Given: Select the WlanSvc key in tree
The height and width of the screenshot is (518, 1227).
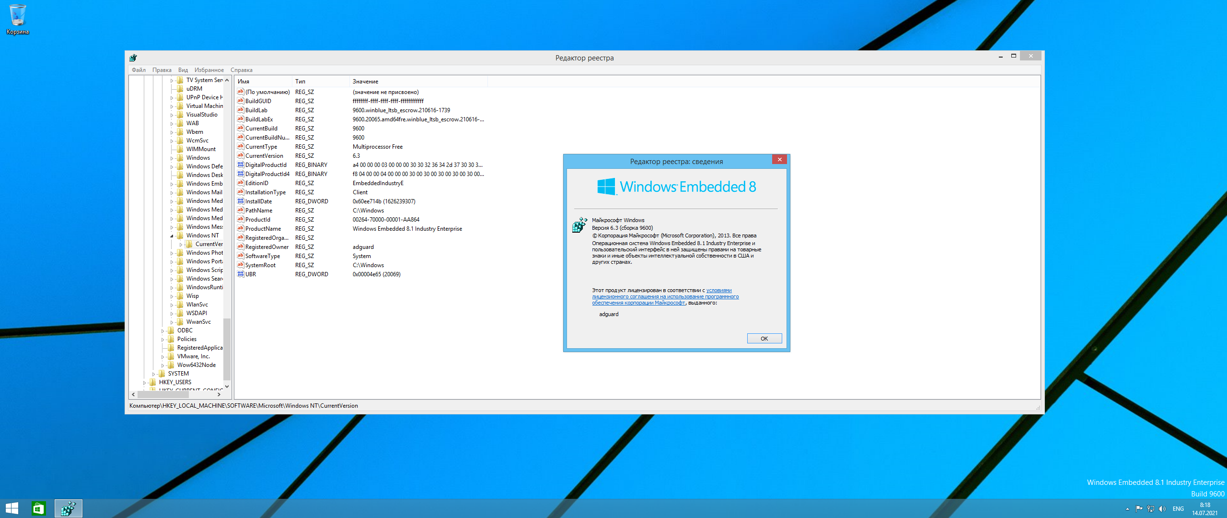Looking at the screenshot, I should 197,305.
